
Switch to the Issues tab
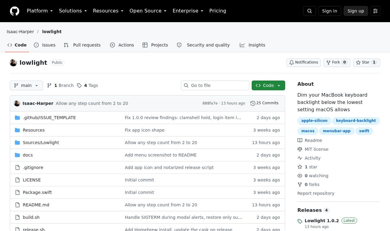44,45
